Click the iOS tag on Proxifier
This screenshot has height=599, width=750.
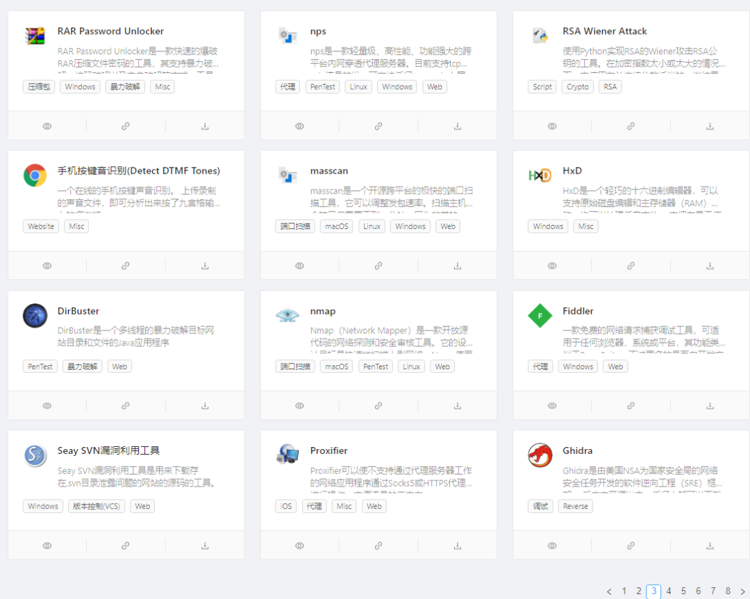pos(286,506)
